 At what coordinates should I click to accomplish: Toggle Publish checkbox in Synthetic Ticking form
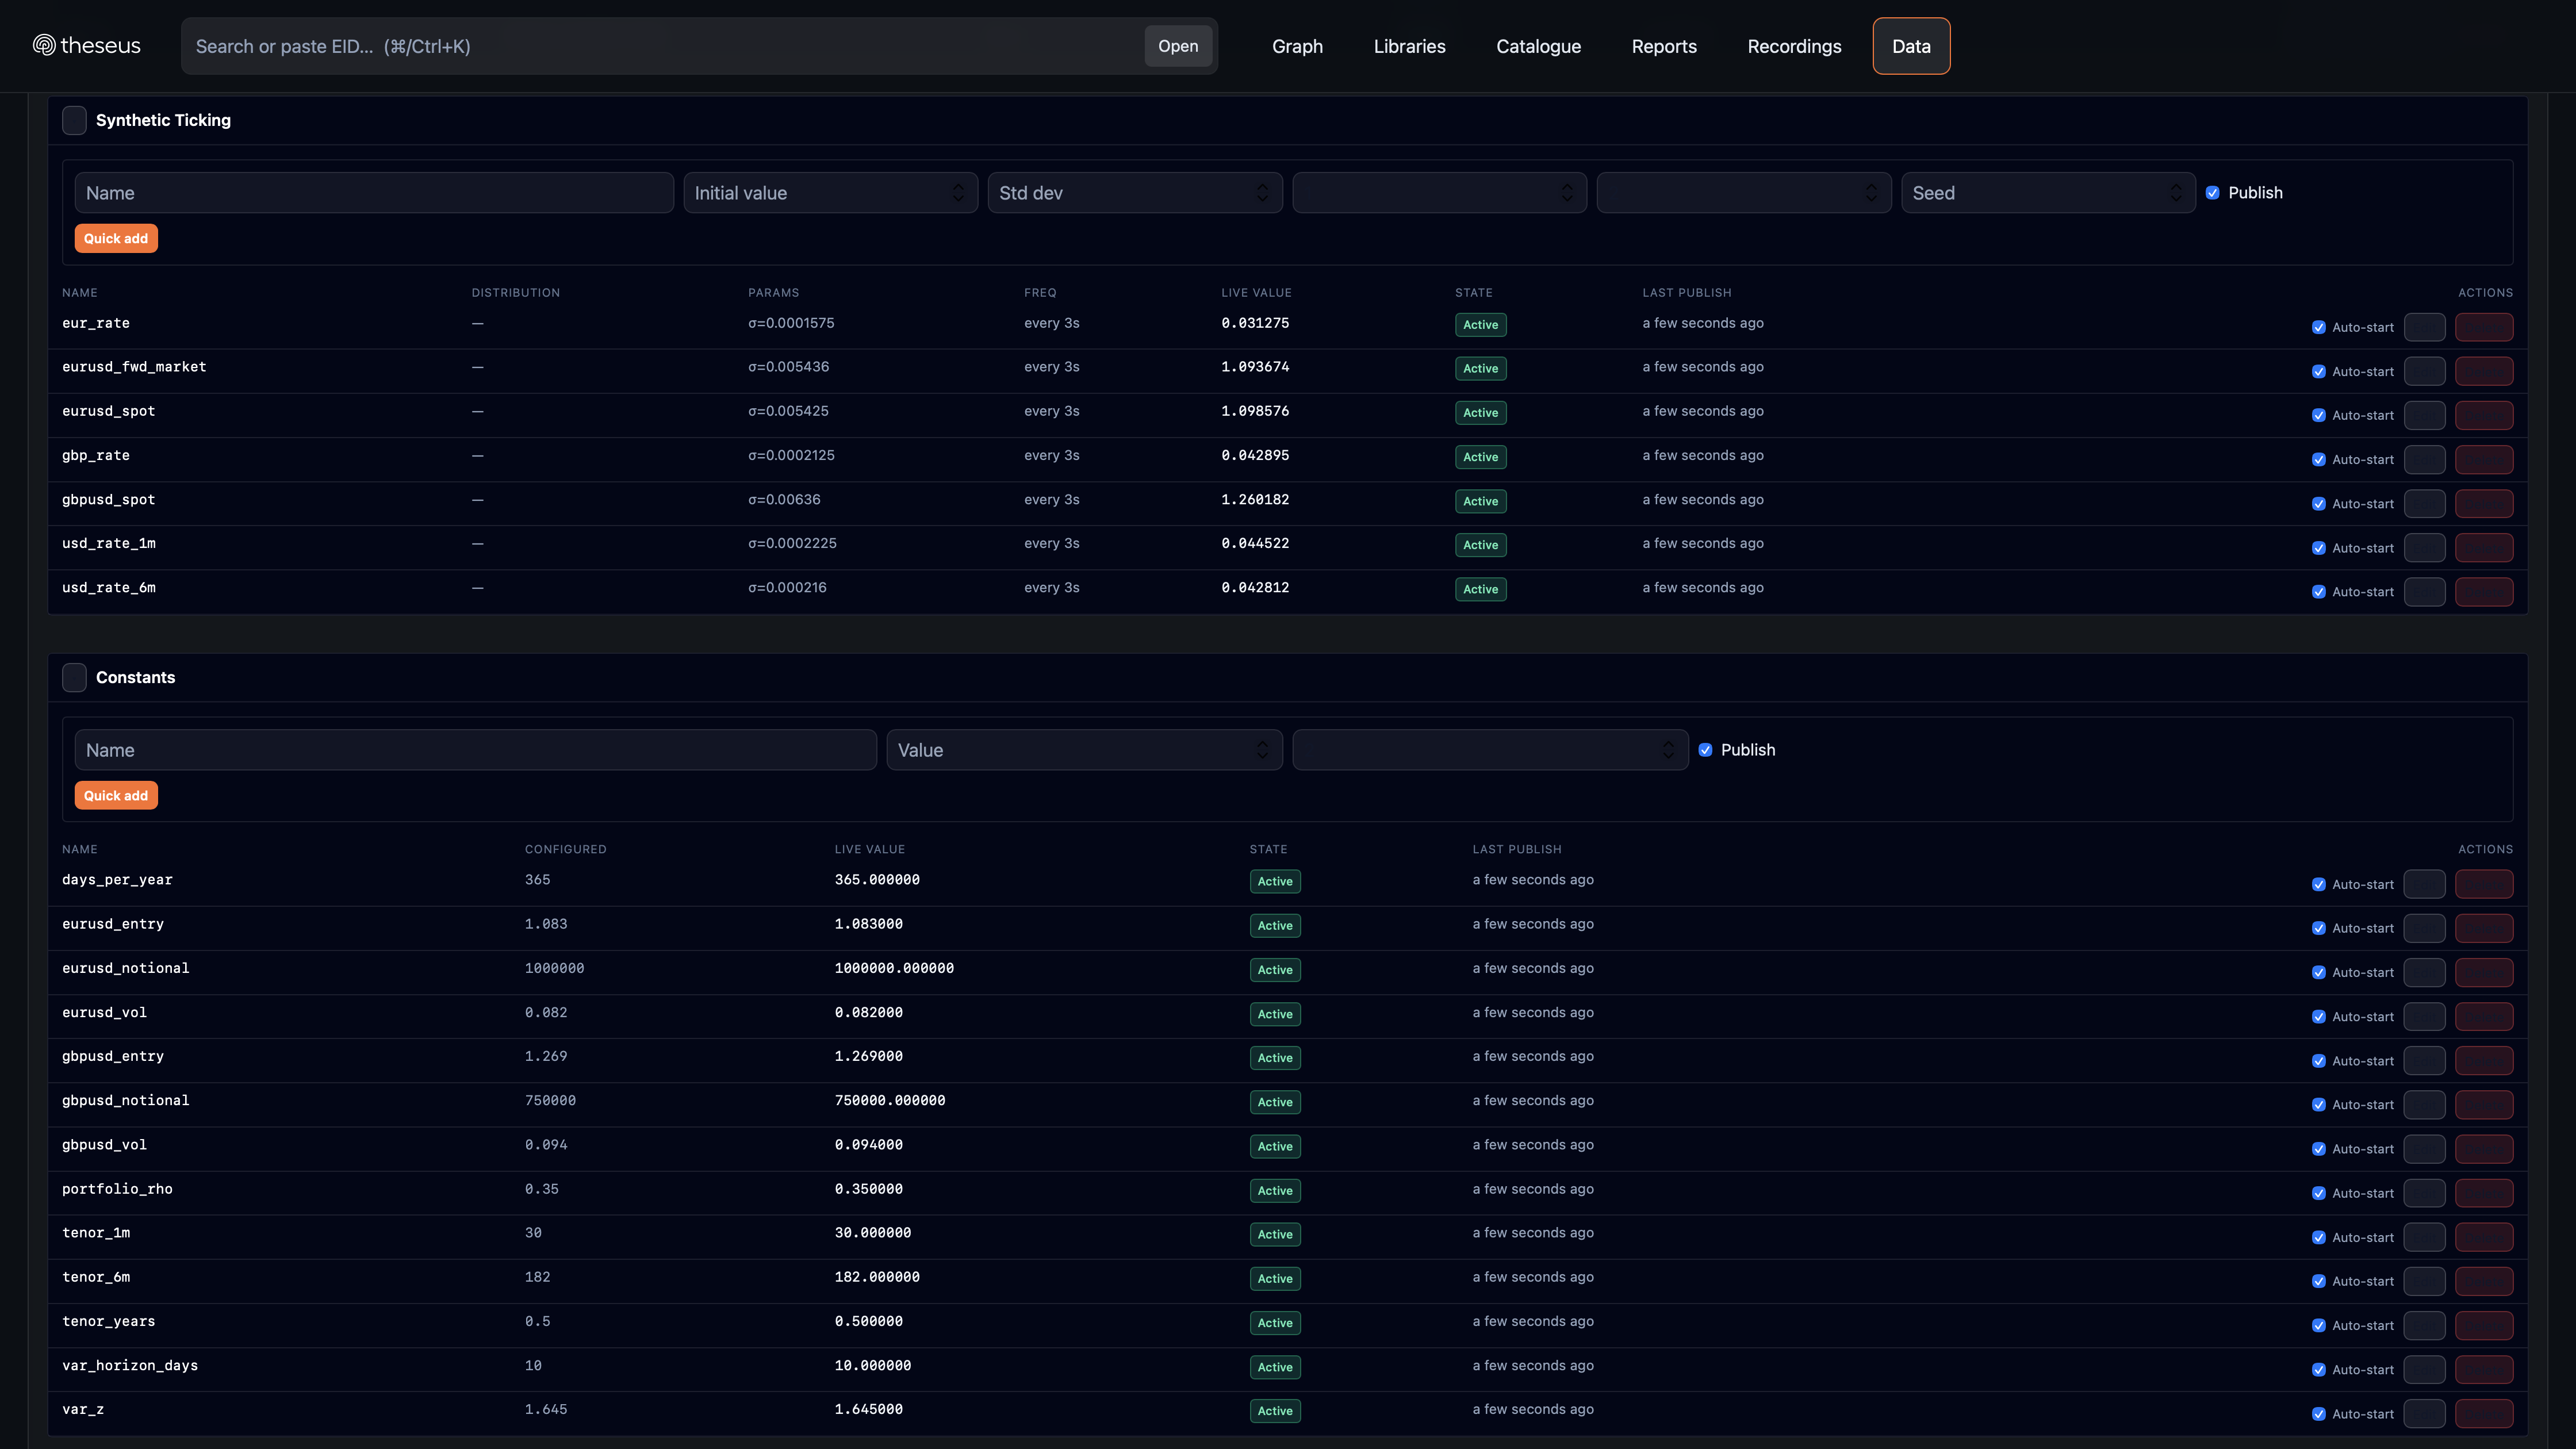(2212, 193)
